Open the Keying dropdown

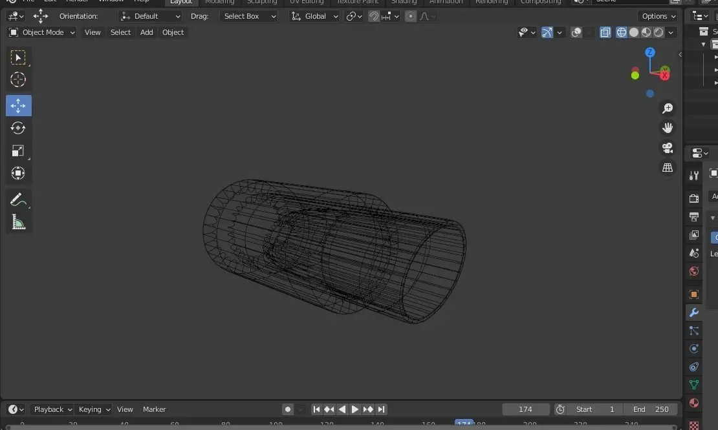tap(94, 409)
